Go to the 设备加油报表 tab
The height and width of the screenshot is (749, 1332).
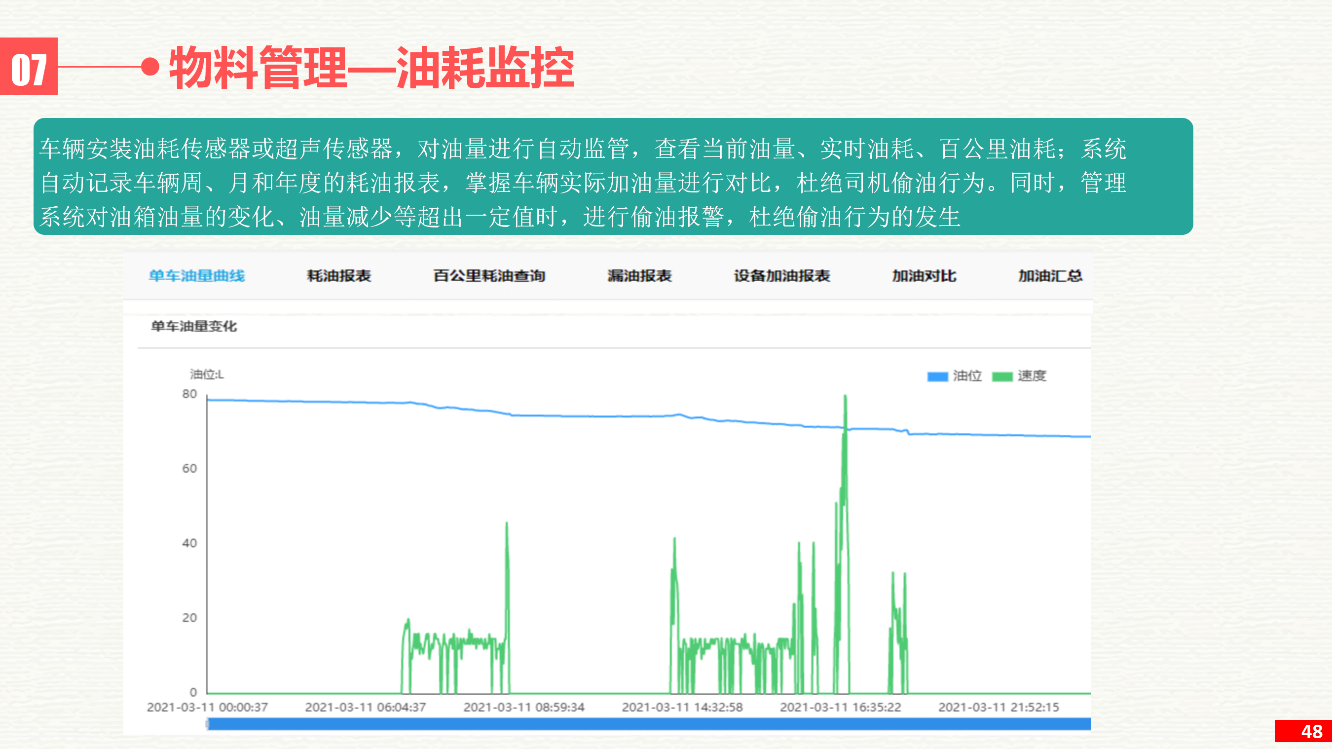(782, 276)
